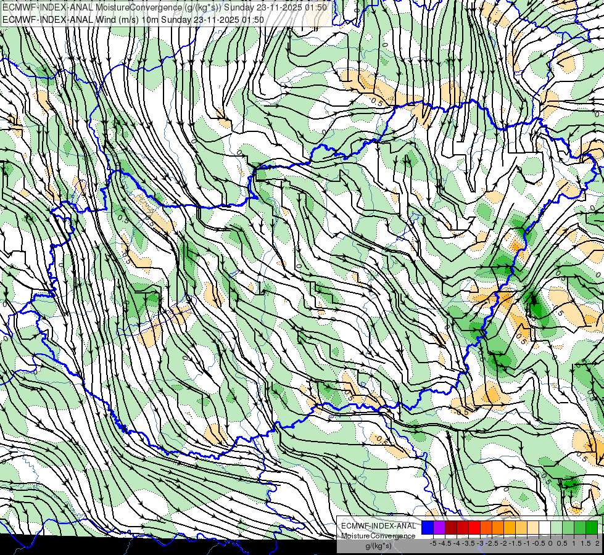The height and width of the screenshot is (555, 604).
Task: Click the red-orange swatch between -3 and -2.5
Action: 486,527
